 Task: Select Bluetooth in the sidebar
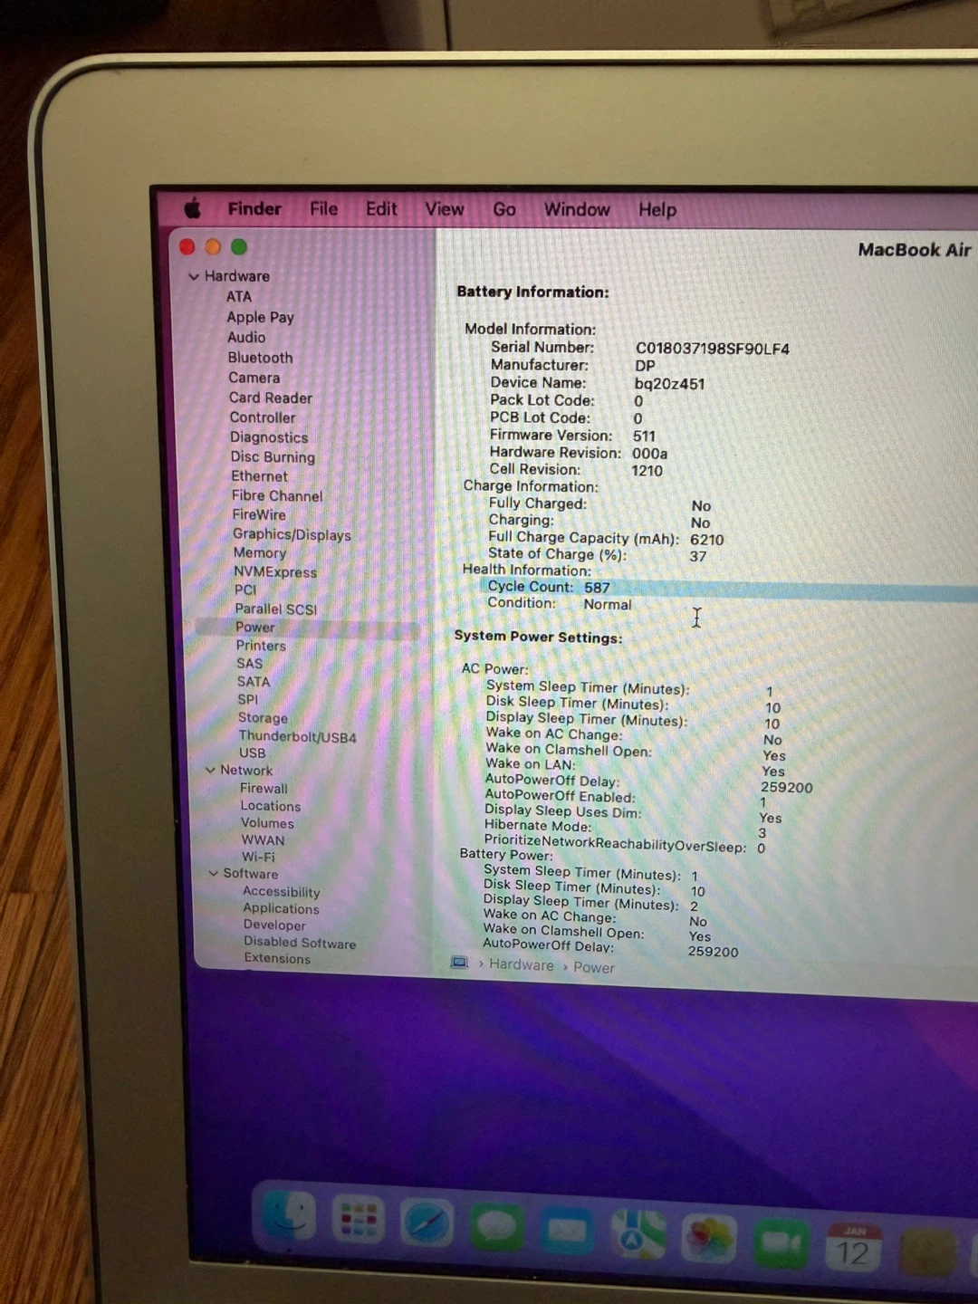(261, 358)
